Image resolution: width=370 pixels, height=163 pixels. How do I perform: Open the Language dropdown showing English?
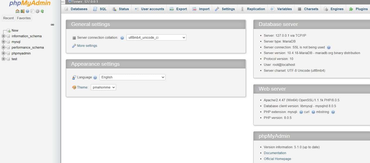point(132,77)
